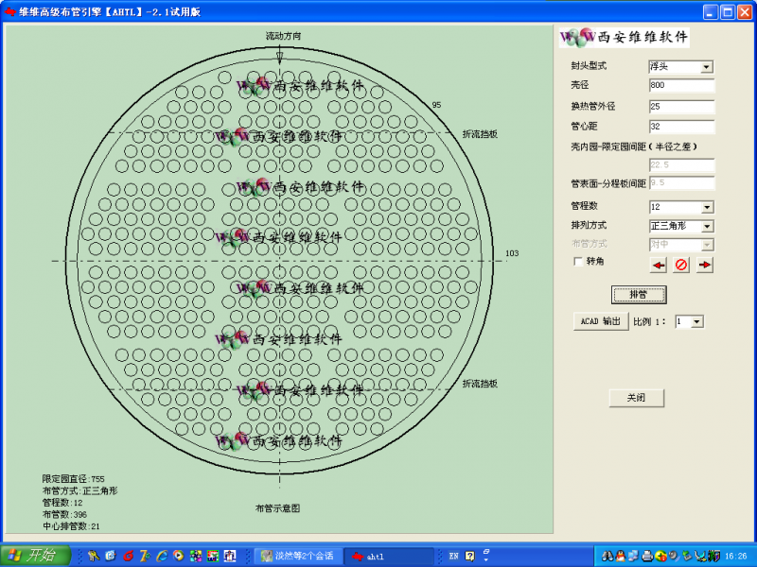Maximize the AHTL window
Screen dimensions: 757x567
point(728,11)
